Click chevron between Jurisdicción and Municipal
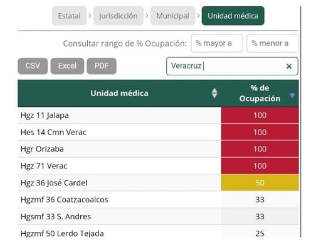Screen dimensions: 316x247 (x=147, y=16)
